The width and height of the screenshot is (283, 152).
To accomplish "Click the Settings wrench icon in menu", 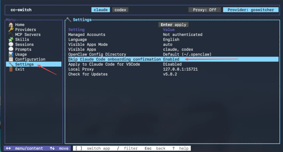I will click(11, 64).
